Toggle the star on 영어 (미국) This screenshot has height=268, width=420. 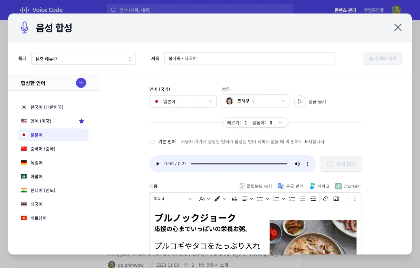pyautogui.click(x=82, y=121)
